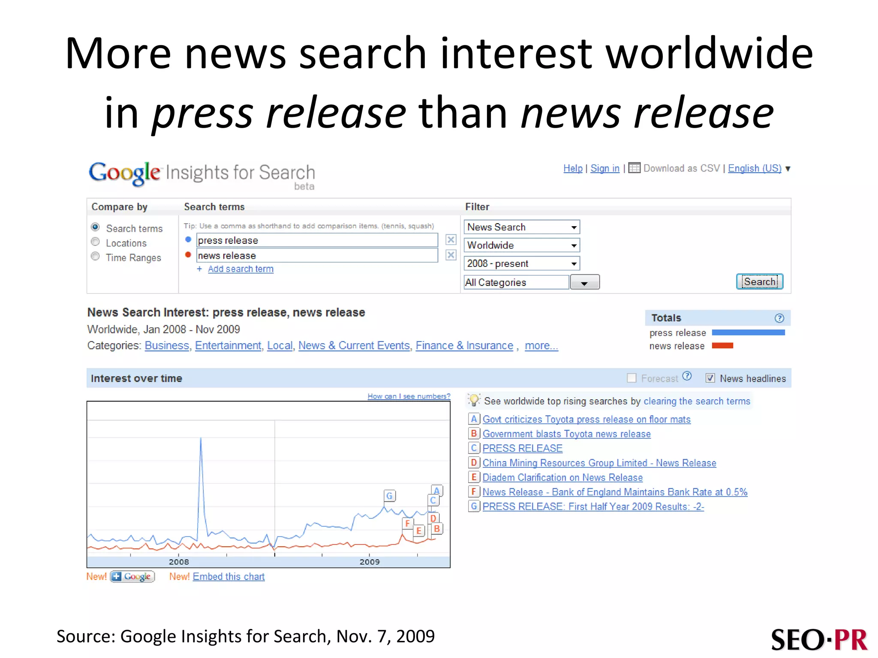Click the blue press release totals bar

click(x=748, y=332)
